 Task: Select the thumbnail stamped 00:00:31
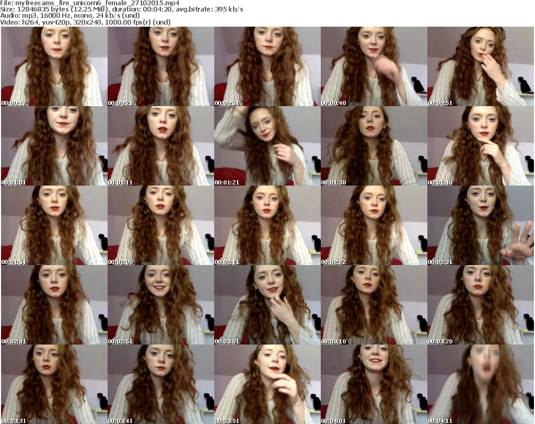(x=267, y=66)
